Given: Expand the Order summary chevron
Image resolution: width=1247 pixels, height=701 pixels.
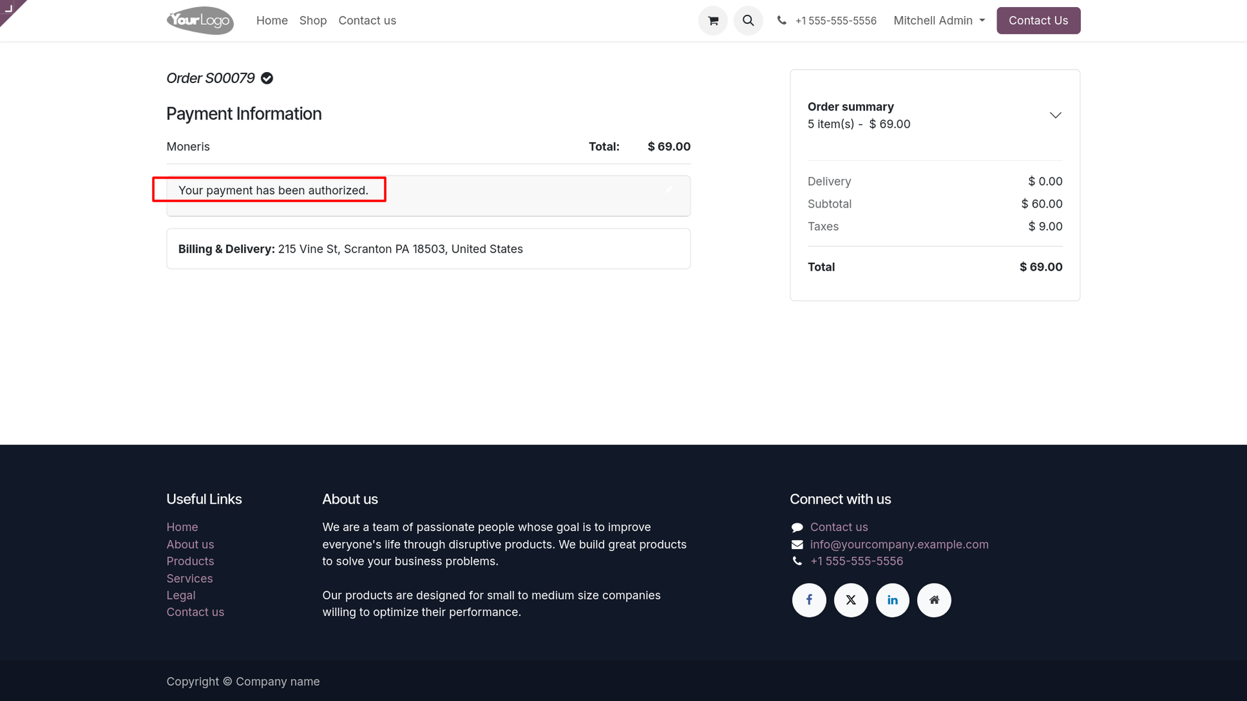Looking at the screenshot, I should tap(1055, 116).
